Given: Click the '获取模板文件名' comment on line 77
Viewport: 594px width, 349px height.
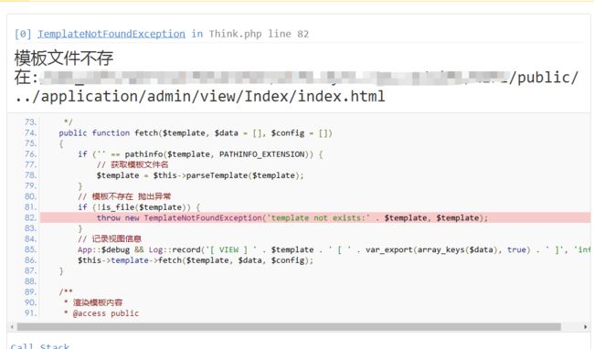Looking at the screenshot, I should point(133,164).
